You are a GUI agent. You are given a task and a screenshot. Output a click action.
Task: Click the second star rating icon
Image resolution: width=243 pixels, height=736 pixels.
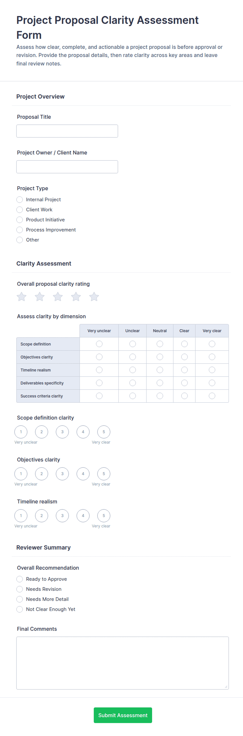point(40,297)
